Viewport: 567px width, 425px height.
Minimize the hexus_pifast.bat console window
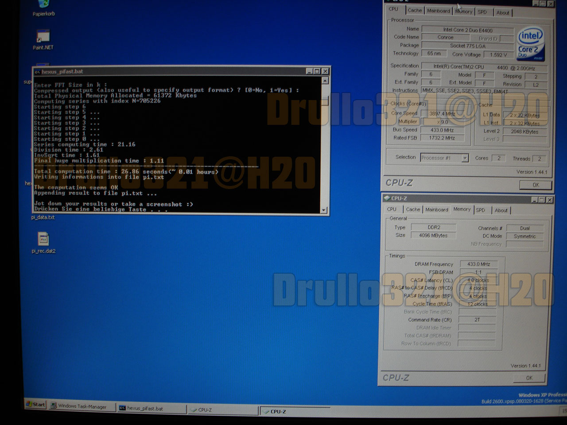coord(309,71)
